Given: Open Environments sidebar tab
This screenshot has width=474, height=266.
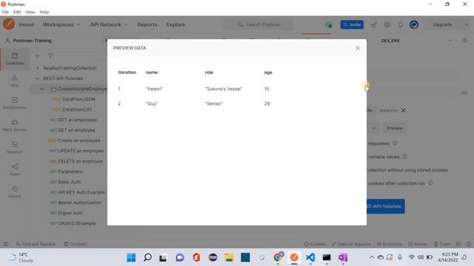Looking at the screenshot, I should click(x=15, y=103).
